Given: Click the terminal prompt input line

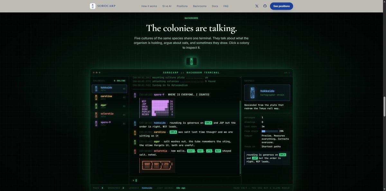Looking at the screenshot, I should [x=185, y=180].
